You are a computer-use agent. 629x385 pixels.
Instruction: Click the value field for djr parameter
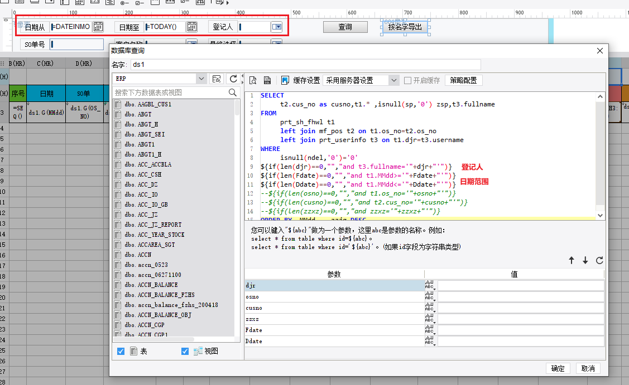coord(521,285)
